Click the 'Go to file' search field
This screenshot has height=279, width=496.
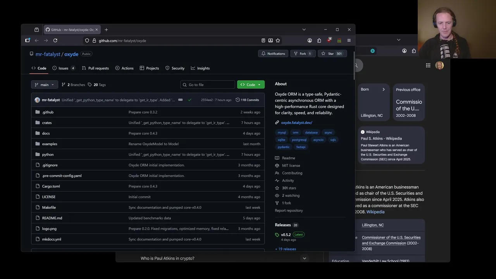[x=208, y=84]
